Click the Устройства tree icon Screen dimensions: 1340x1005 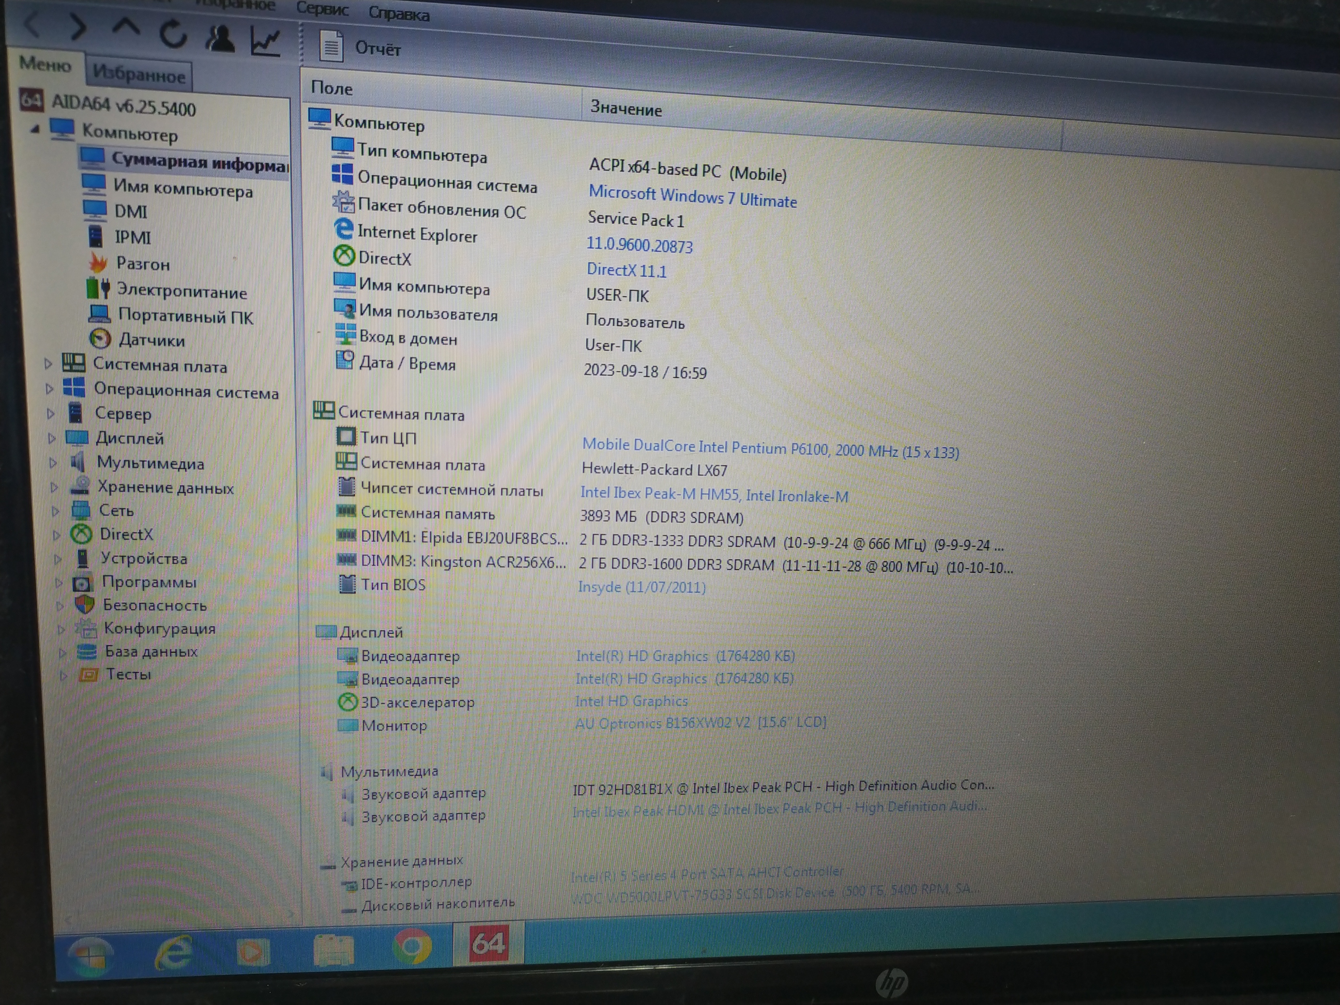[83, 557]
